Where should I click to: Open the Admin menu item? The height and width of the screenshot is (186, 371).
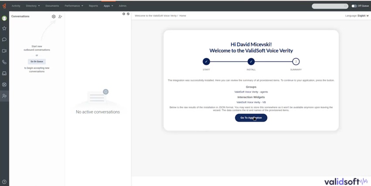[x=123, y=6]
